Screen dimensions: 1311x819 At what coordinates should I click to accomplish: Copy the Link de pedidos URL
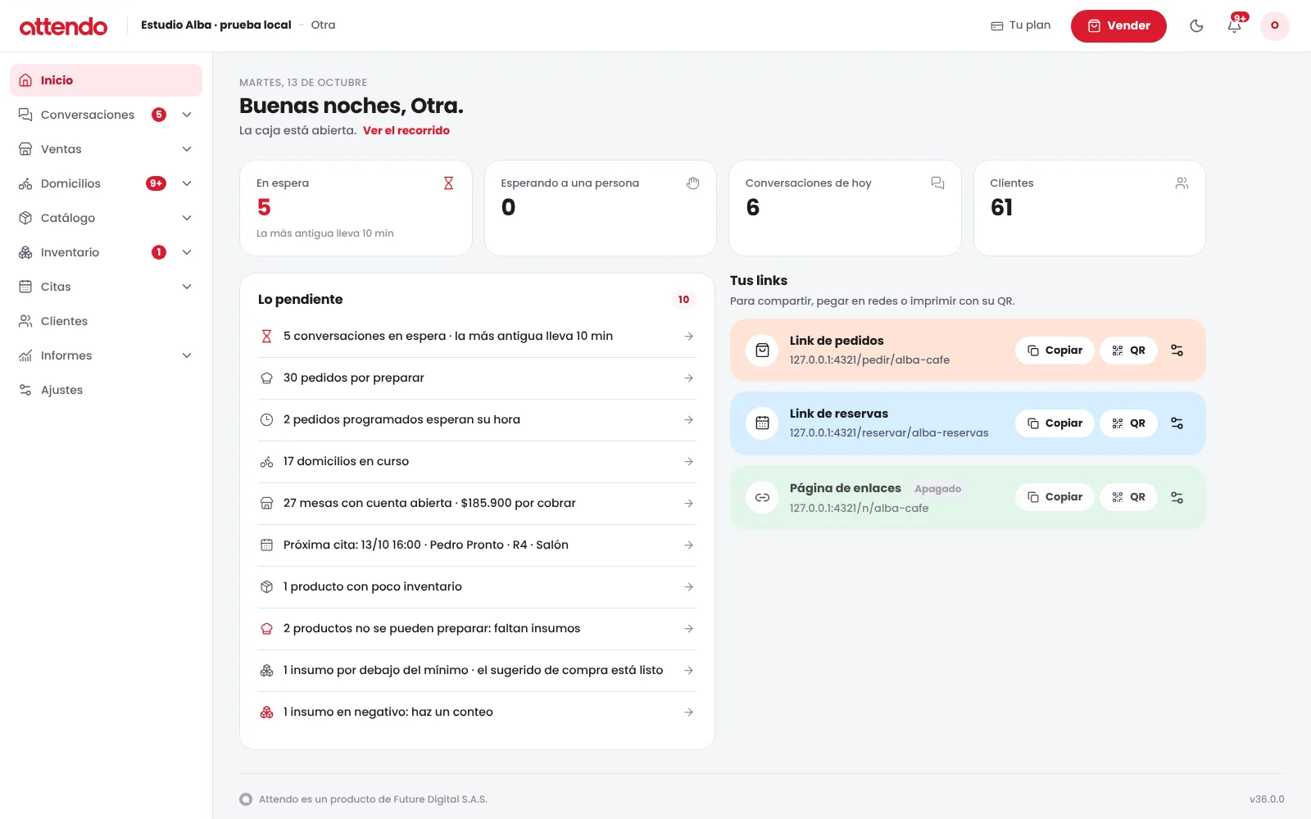[x=1055, y=351]
